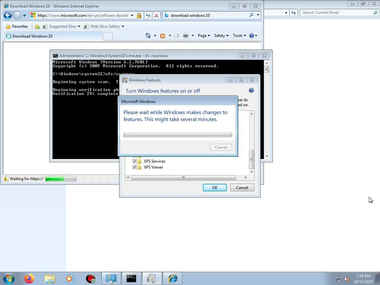Click features list scroll up arrow
Screen dimensions: 380x285
(x=252, y=114)
